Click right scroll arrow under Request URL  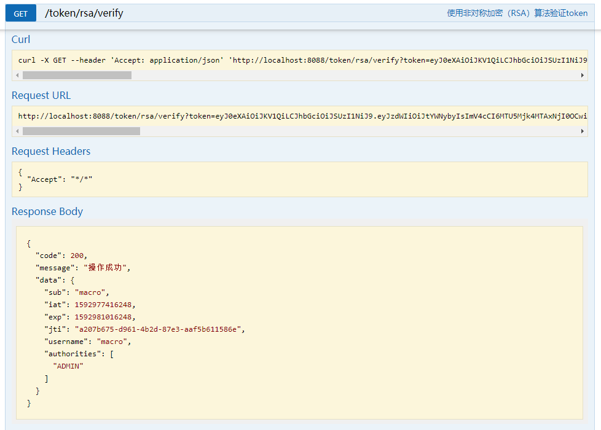(583, 131)
